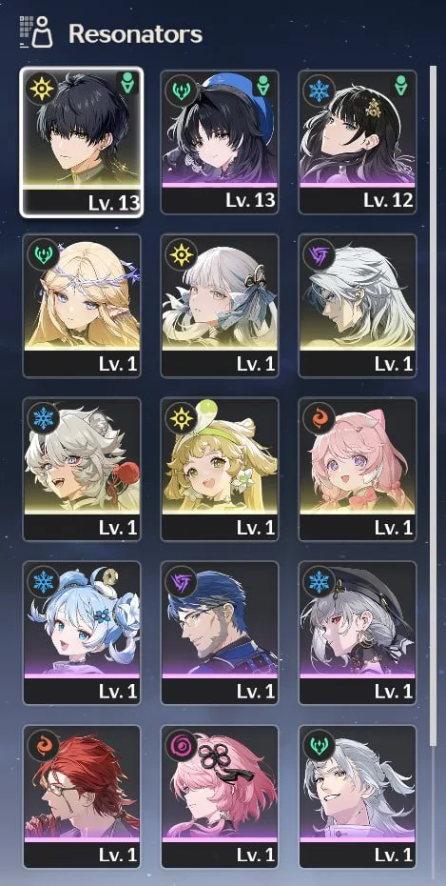
Task: Click green team badge on blue beret girl
Action: pyautogui.click(x=262, y=85)
